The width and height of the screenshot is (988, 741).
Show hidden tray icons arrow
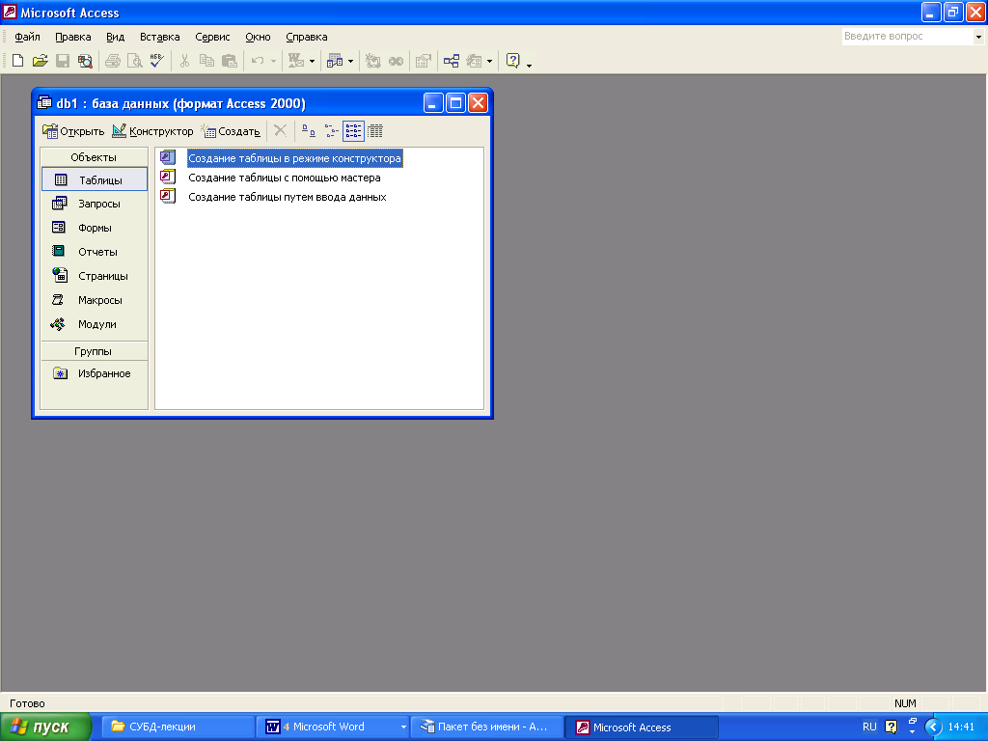933,727
